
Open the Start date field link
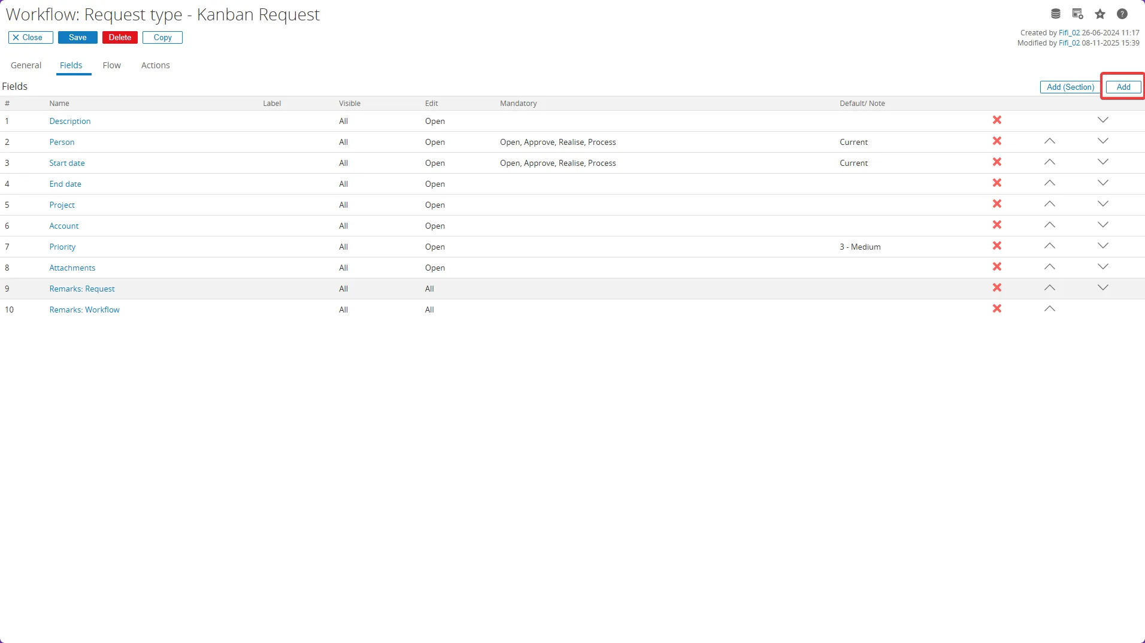pyautogui.click(x=67, y=163)
